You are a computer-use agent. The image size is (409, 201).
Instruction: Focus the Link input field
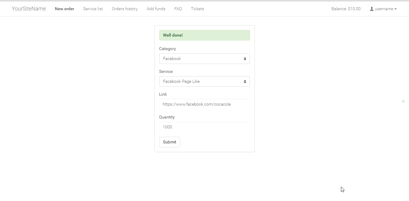tap(204, 104)
